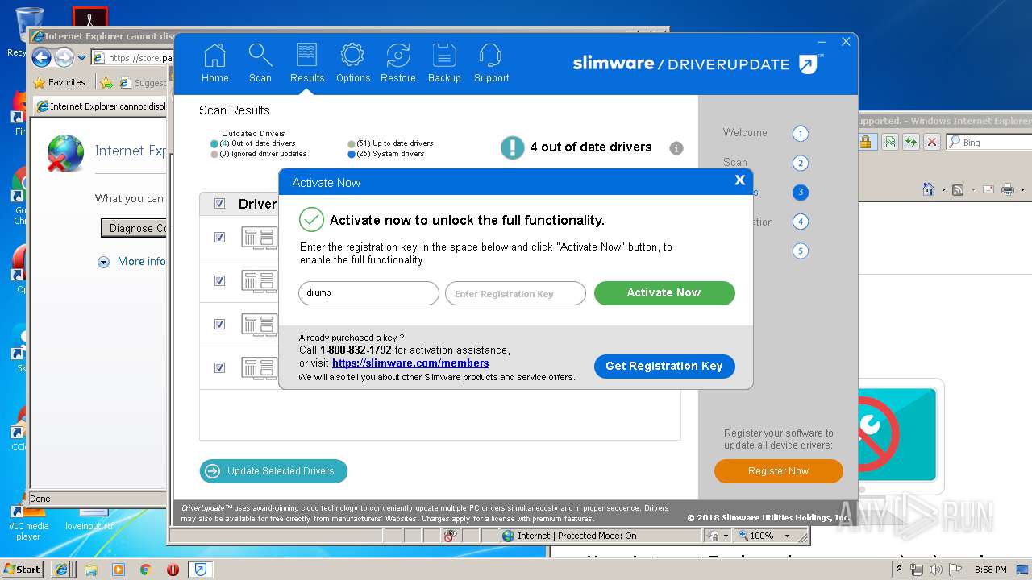Open the Scan tab in toolbar
The height and width of the screenshot is (580, 1032).
click(x=260, y=63)
